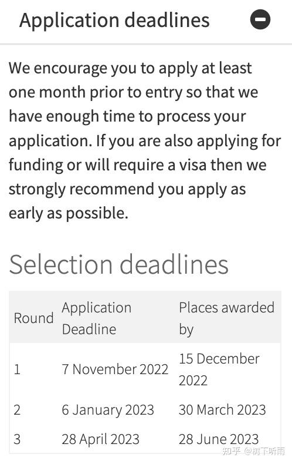Viewport: 292px width, 464px height.
Task: Click the 15 December 2022 award date
Action: tap(219, 369)
